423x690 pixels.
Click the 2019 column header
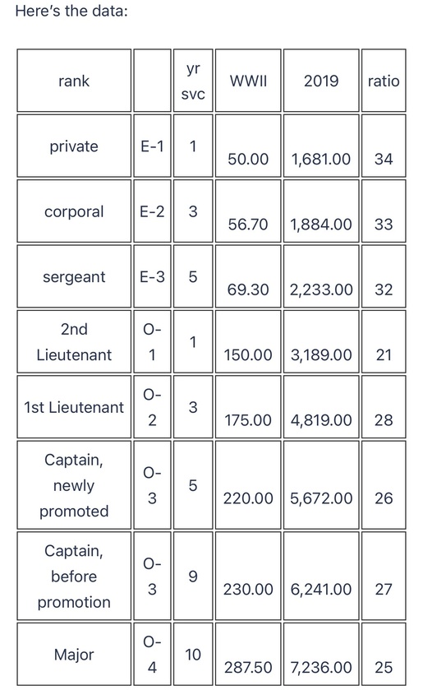click(321, 81)
